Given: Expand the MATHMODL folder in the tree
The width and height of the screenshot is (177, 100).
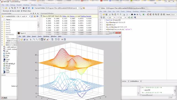Looking at the screenshot, I should click(x=2, y=35).
